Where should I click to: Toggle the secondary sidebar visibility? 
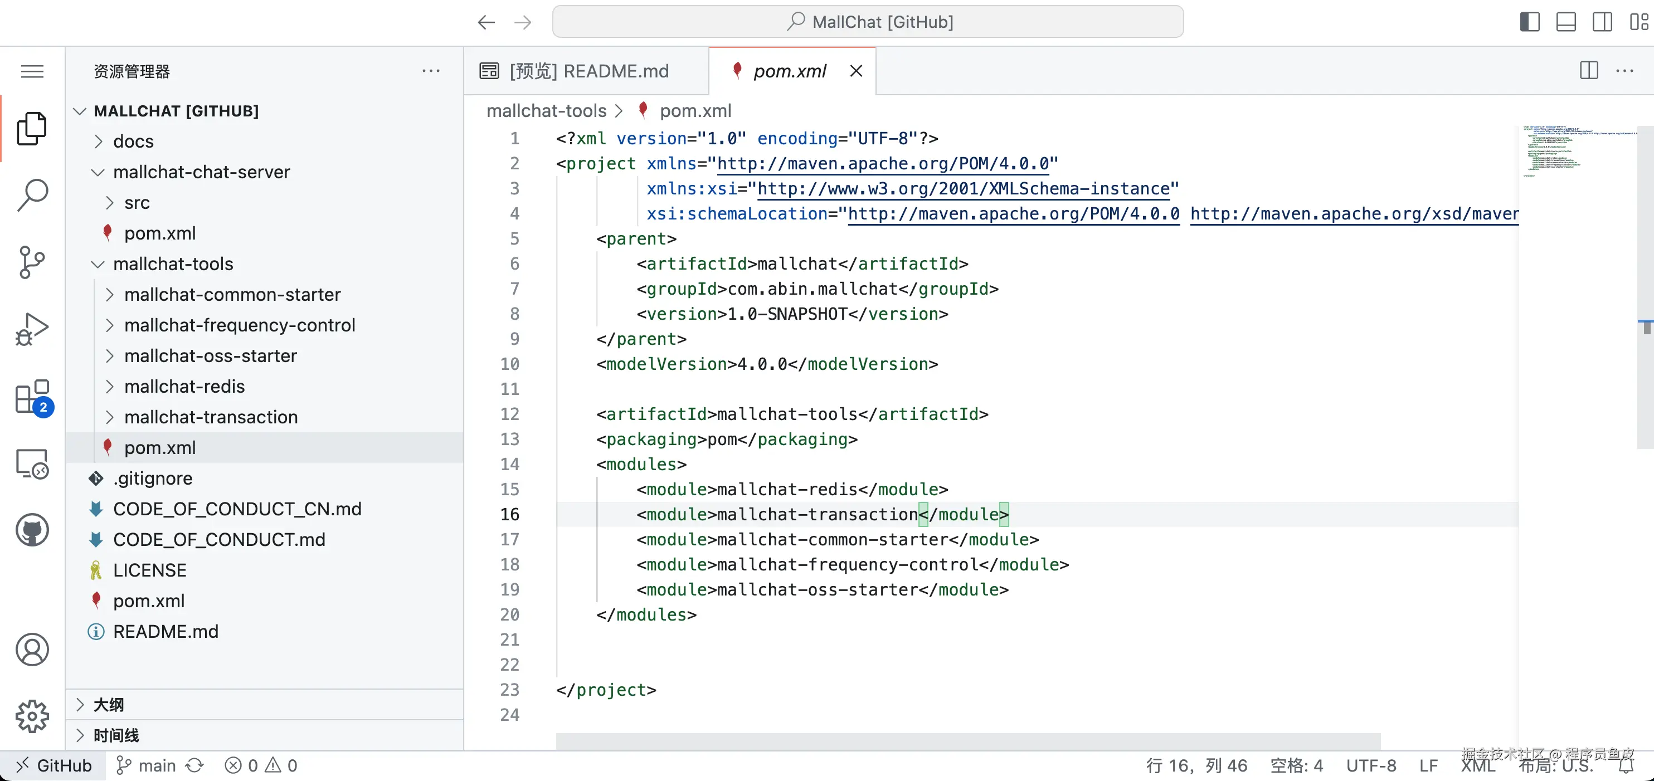(1602, 22)
